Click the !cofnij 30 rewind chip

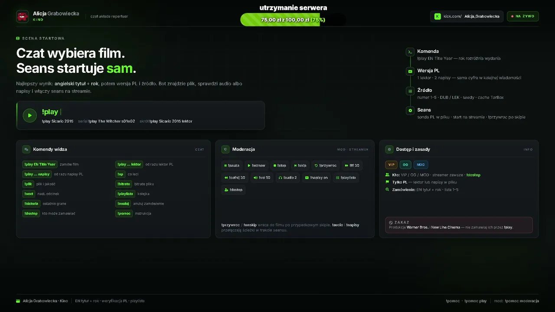[235, 178]
